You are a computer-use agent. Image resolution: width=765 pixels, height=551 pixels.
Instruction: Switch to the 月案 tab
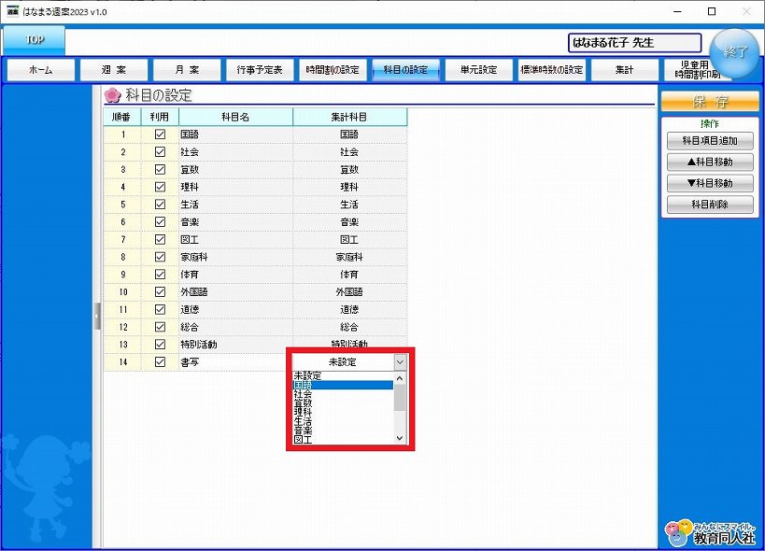click(x=187, y=70)
